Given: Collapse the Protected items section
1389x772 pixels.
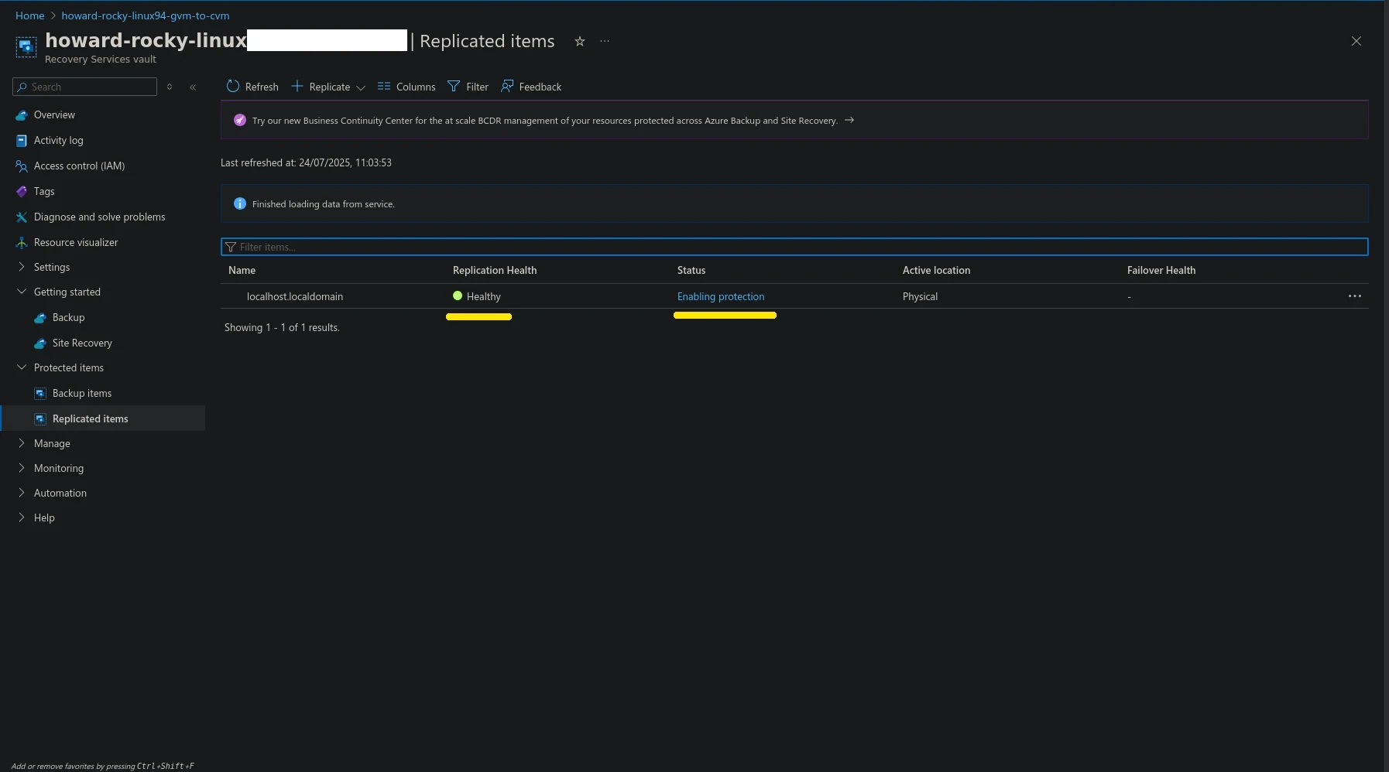Looking at the screenshot, I should pyautogui.click(x=68, y=367).
